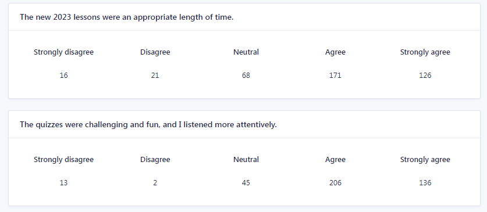Click the Agree count of 206

coord(336,183)
